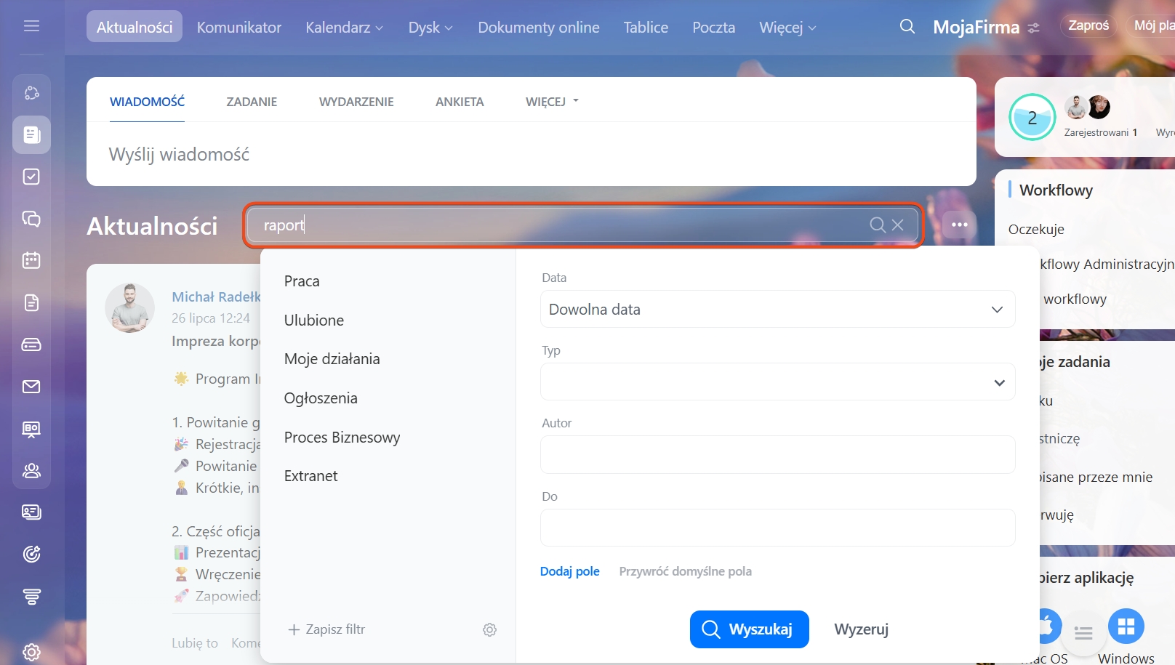This screenshot has width=1175, height=665.
Task: Open Komunikator from top menu
Action: tap(238, 28)
